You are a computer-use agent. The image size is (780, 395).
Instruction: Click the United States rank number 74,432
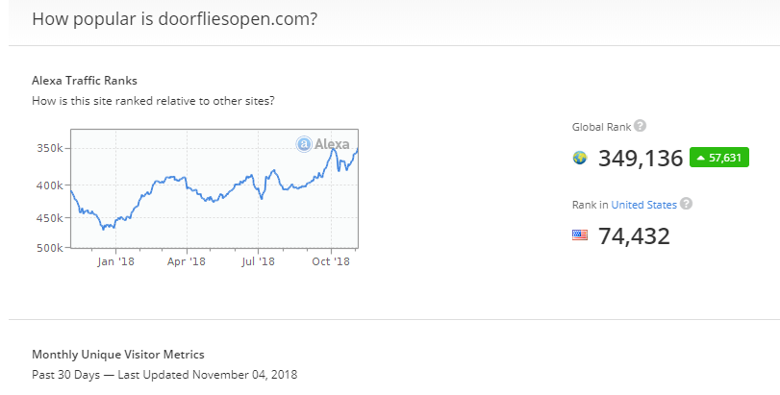pos(634,236)
